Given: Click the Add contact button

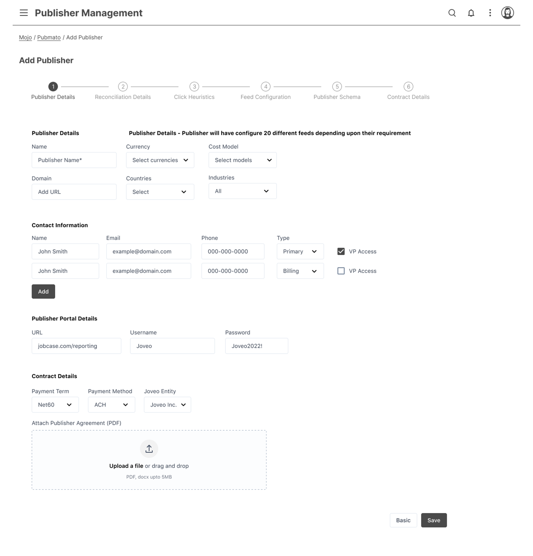Looking at the screenshot, I should (x=43, y=292).
